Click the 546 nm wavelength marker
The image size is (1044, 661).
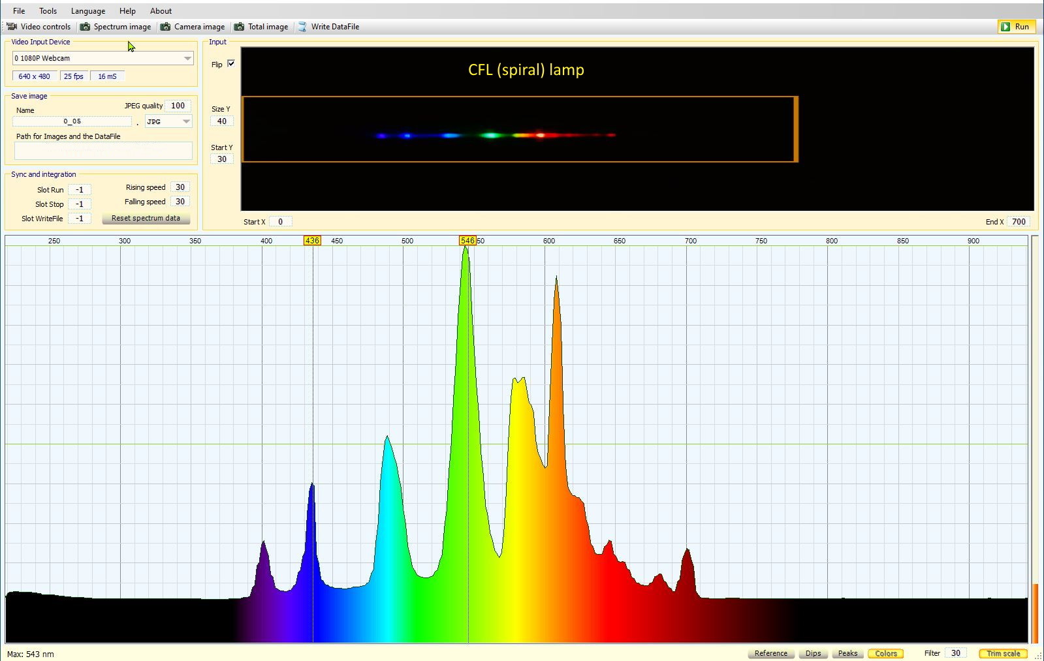pyautogui.click(x=467, y=241)
